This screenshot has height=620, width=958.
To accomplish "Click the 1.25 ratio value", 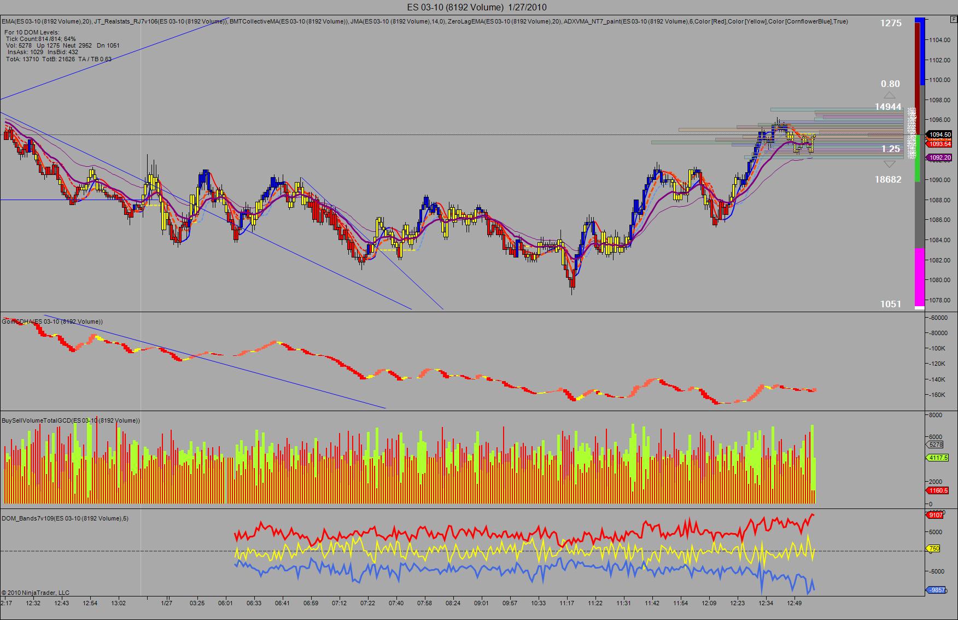I will [890, 149].
